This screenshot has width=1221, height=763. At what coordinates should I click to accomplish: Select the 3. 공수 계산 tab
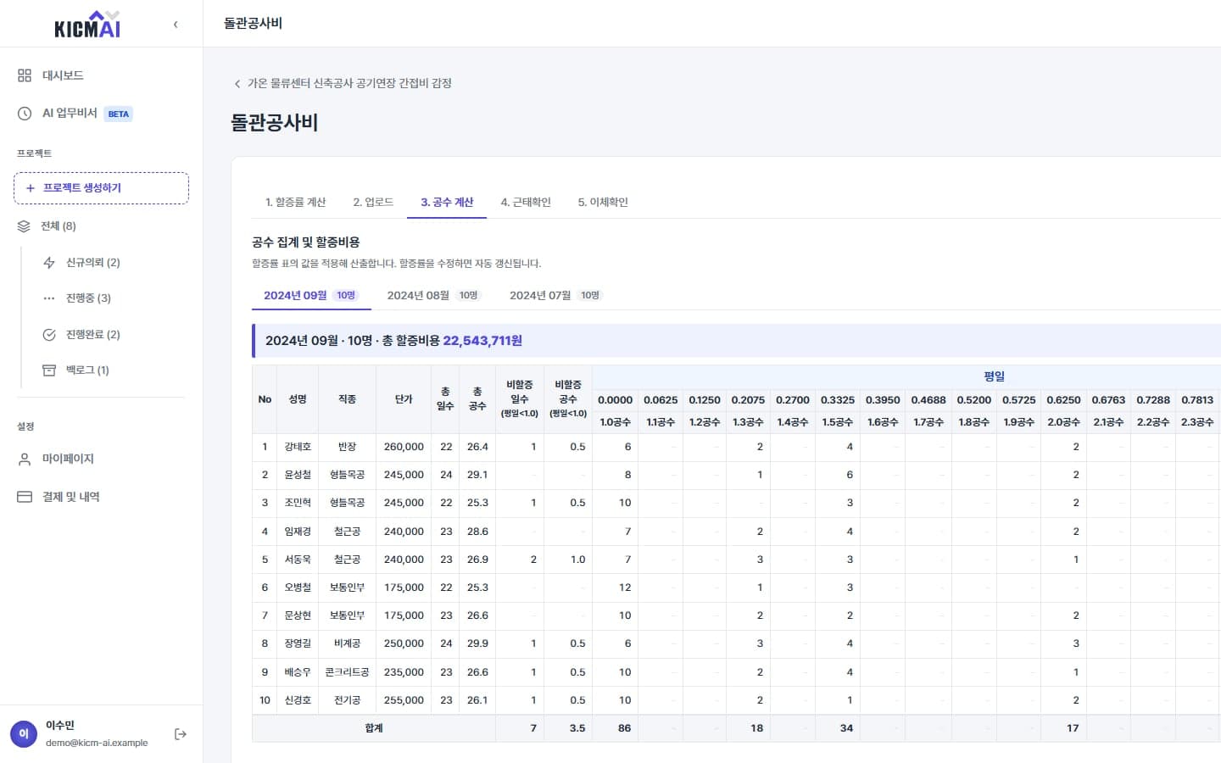click(447, 203)
